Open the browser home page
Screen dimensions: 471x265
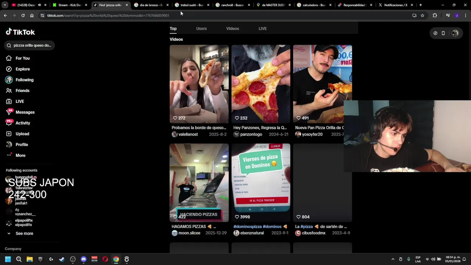pyautogui.click(x=32, y=15)
